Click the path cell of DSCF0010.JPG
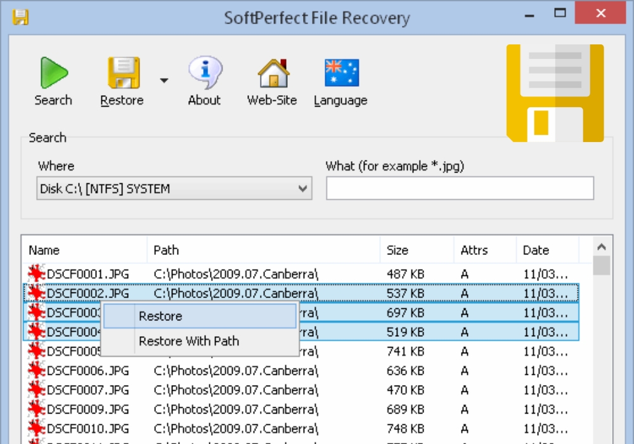The width and height of the screenshot is (634, 444). [x=236, y=428]
